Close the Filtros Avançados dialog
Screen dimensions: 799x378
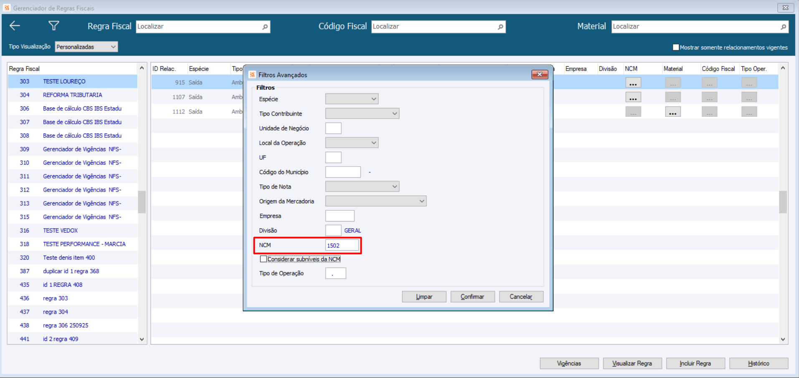[x=540, y=74]
